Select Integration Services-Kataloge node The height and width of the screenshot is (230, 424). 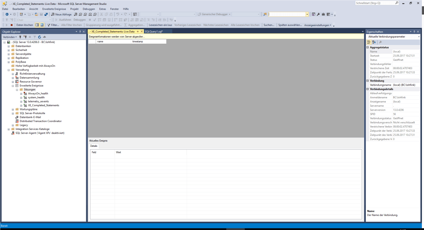pos(32,129)
